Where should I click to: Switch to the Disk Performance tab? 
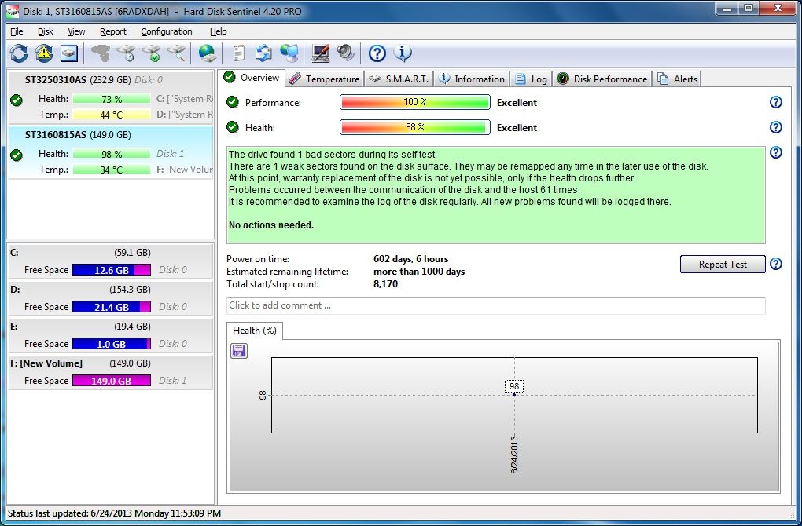(x=602, y=79)
